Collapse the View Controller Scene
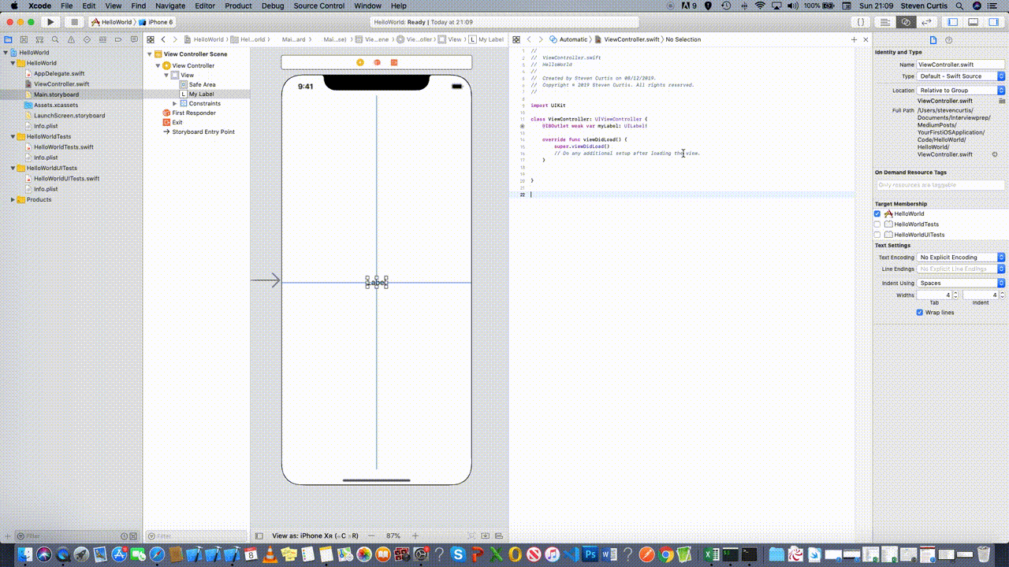This screenshot has width=1009, height=567. [x=149, y=54]
